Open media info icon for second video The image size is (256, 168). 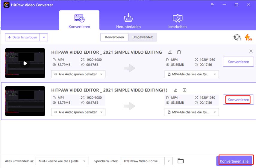pyautogui.click(x=184, y=90)
